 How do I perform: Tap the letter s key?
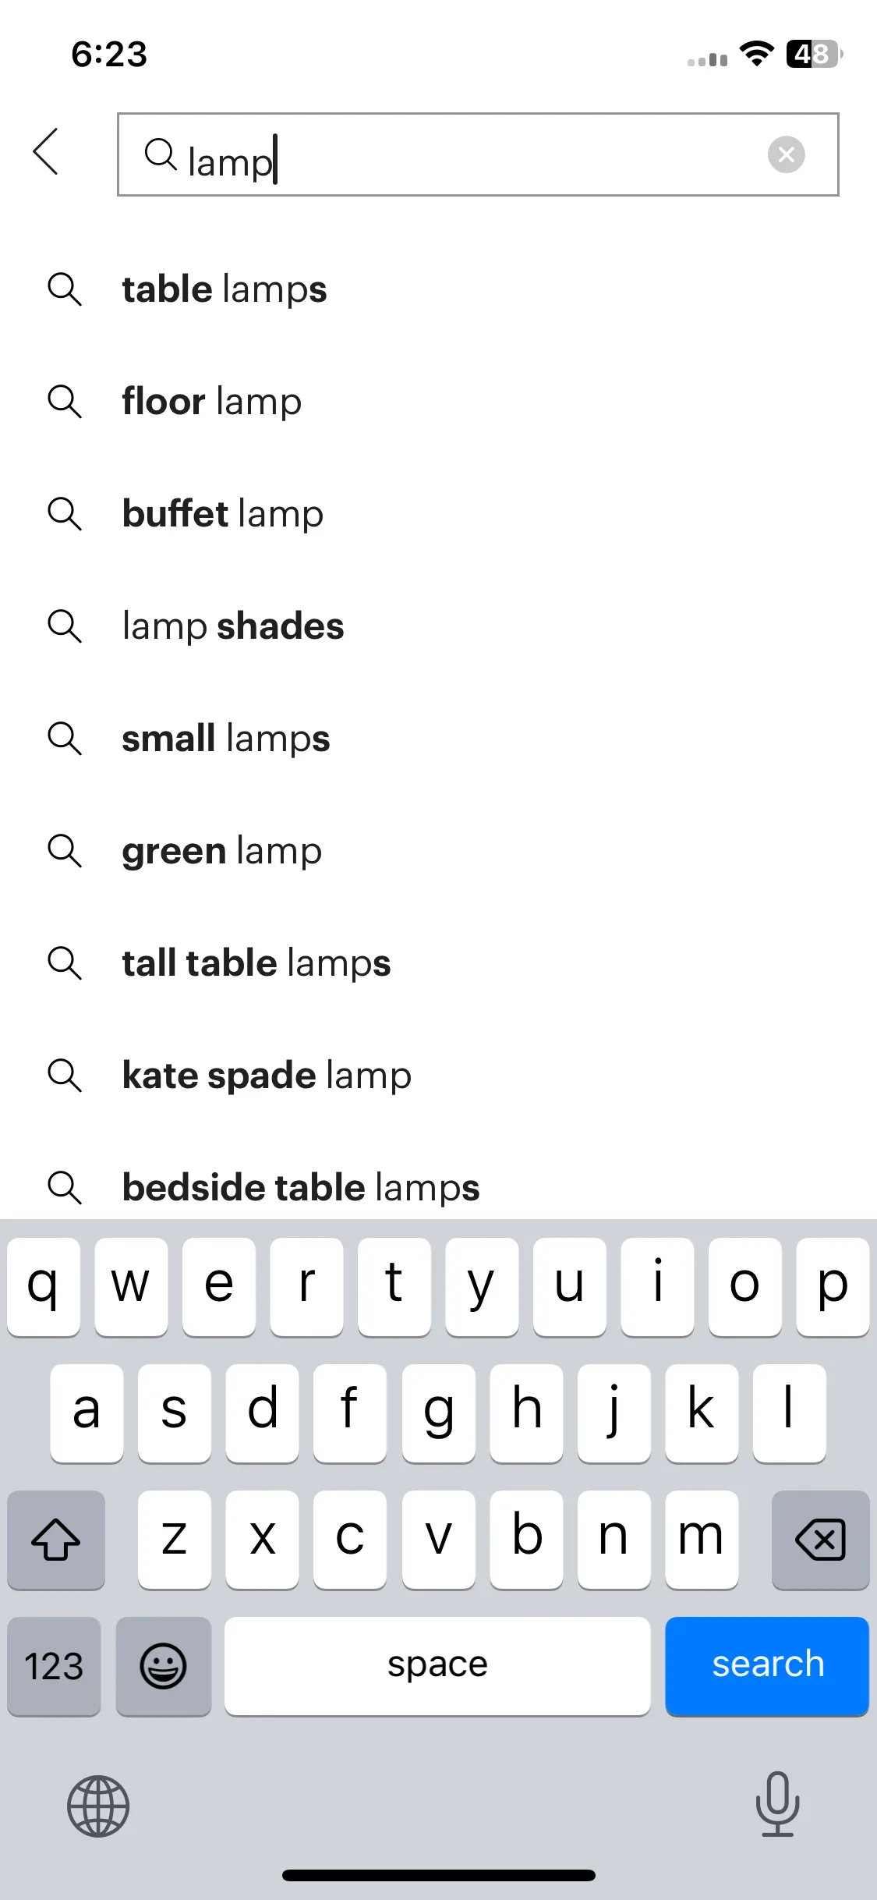(174, 1413)
